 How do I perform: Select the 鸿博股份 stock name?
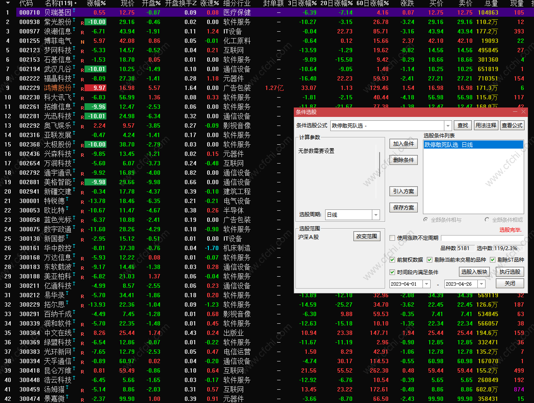58,88
